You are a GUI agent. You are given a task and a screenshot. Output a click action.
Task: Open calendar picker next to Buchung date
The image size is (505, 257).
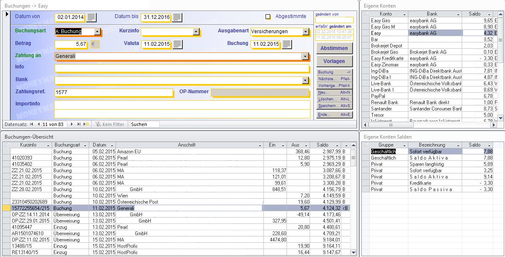pos(287,44)
